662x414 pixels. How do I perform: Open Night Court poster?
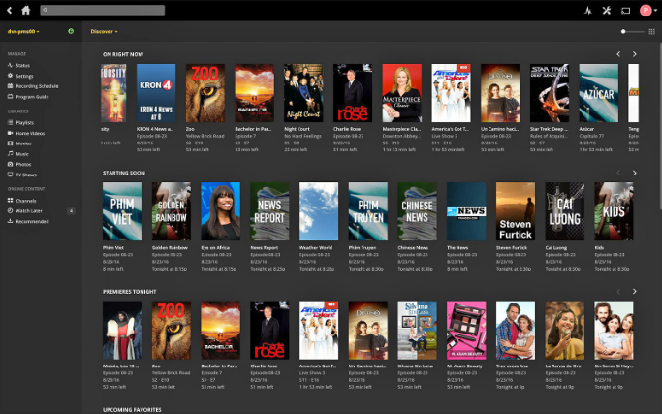(x=303, y=93)
